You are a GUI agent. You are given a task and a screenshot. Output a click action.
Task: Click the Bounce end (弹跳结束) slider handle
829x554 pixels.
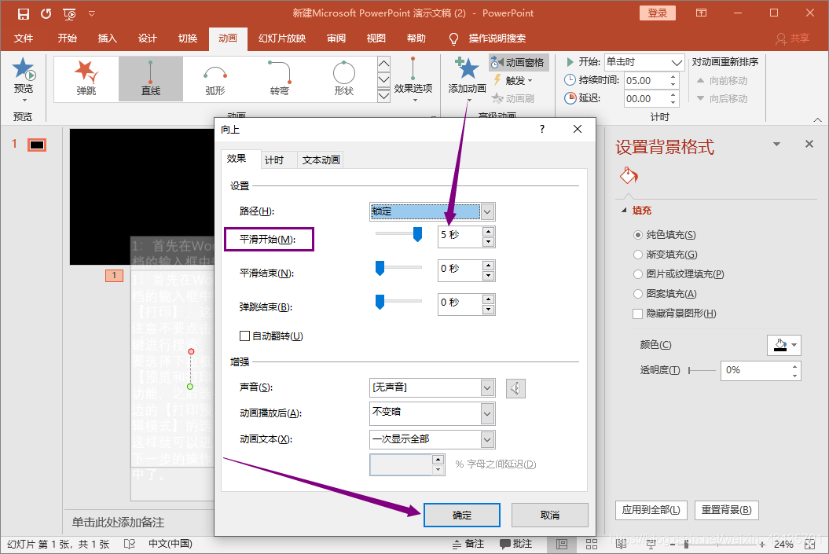tap(380, 302)
